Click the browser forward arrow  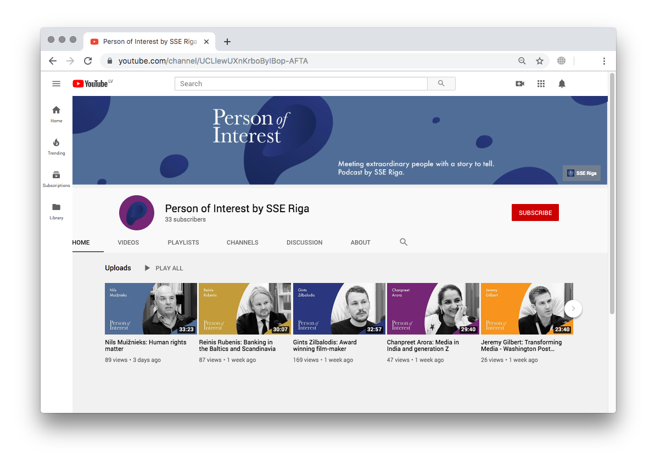click(70, 61)
